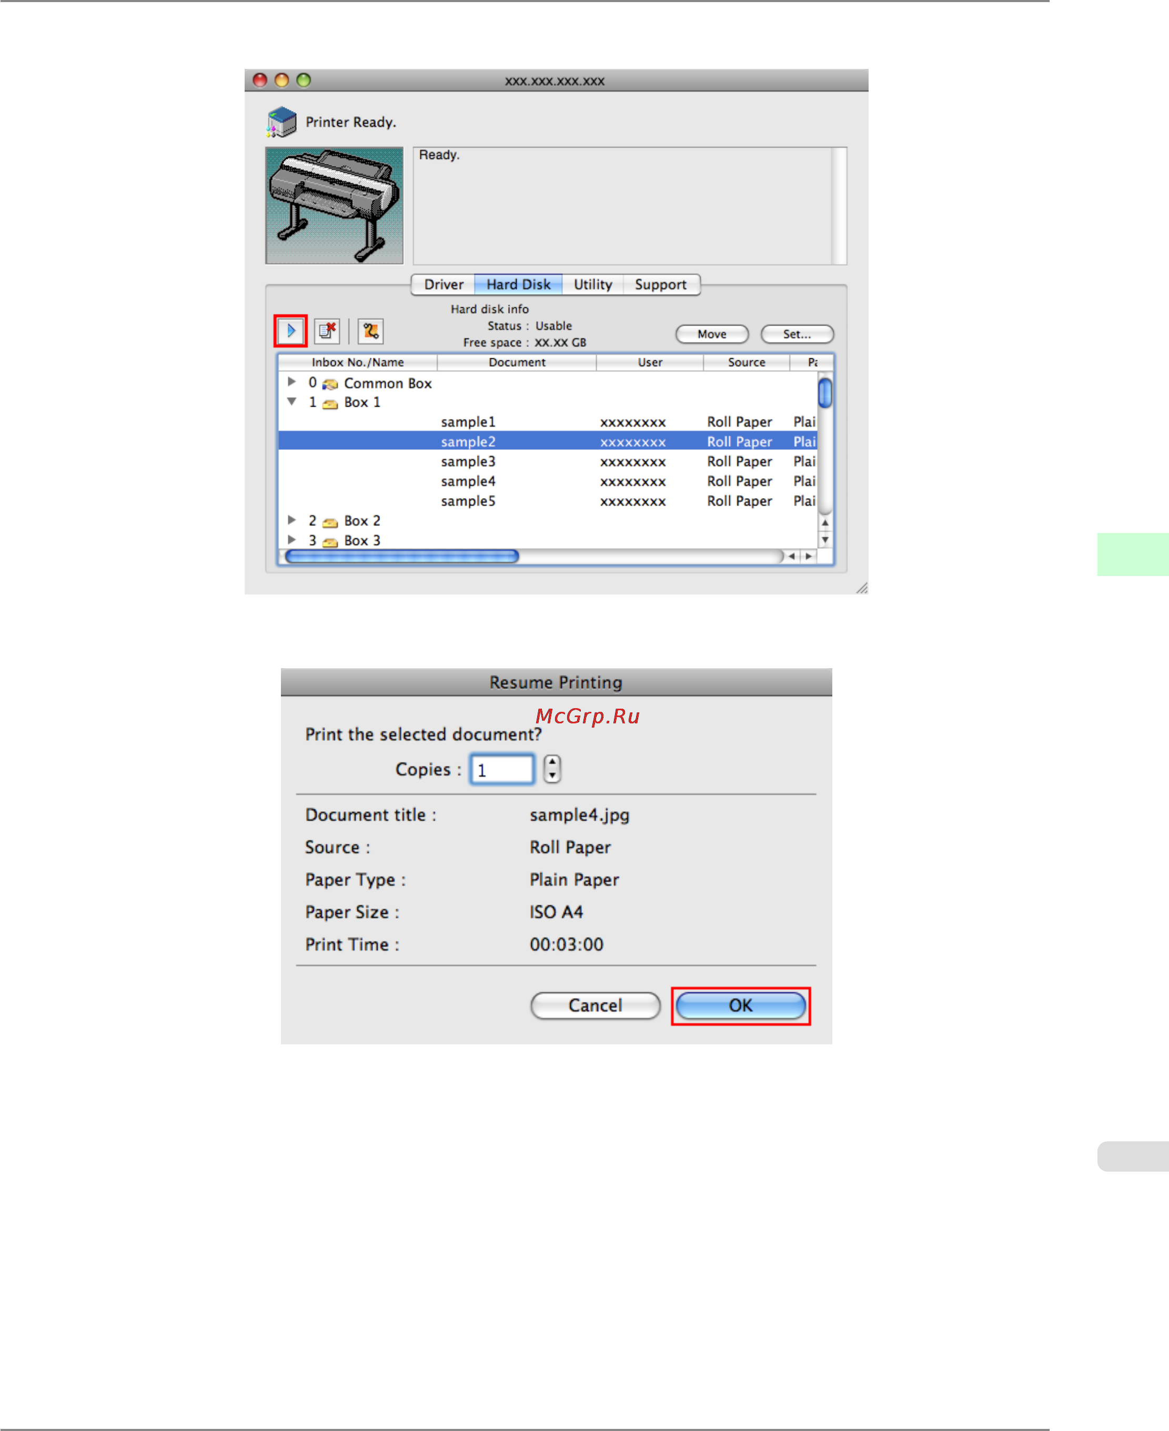Select the Box 1 tree row label
The width and height of the screenshot is (1169, 1431).
coord(362,402)
